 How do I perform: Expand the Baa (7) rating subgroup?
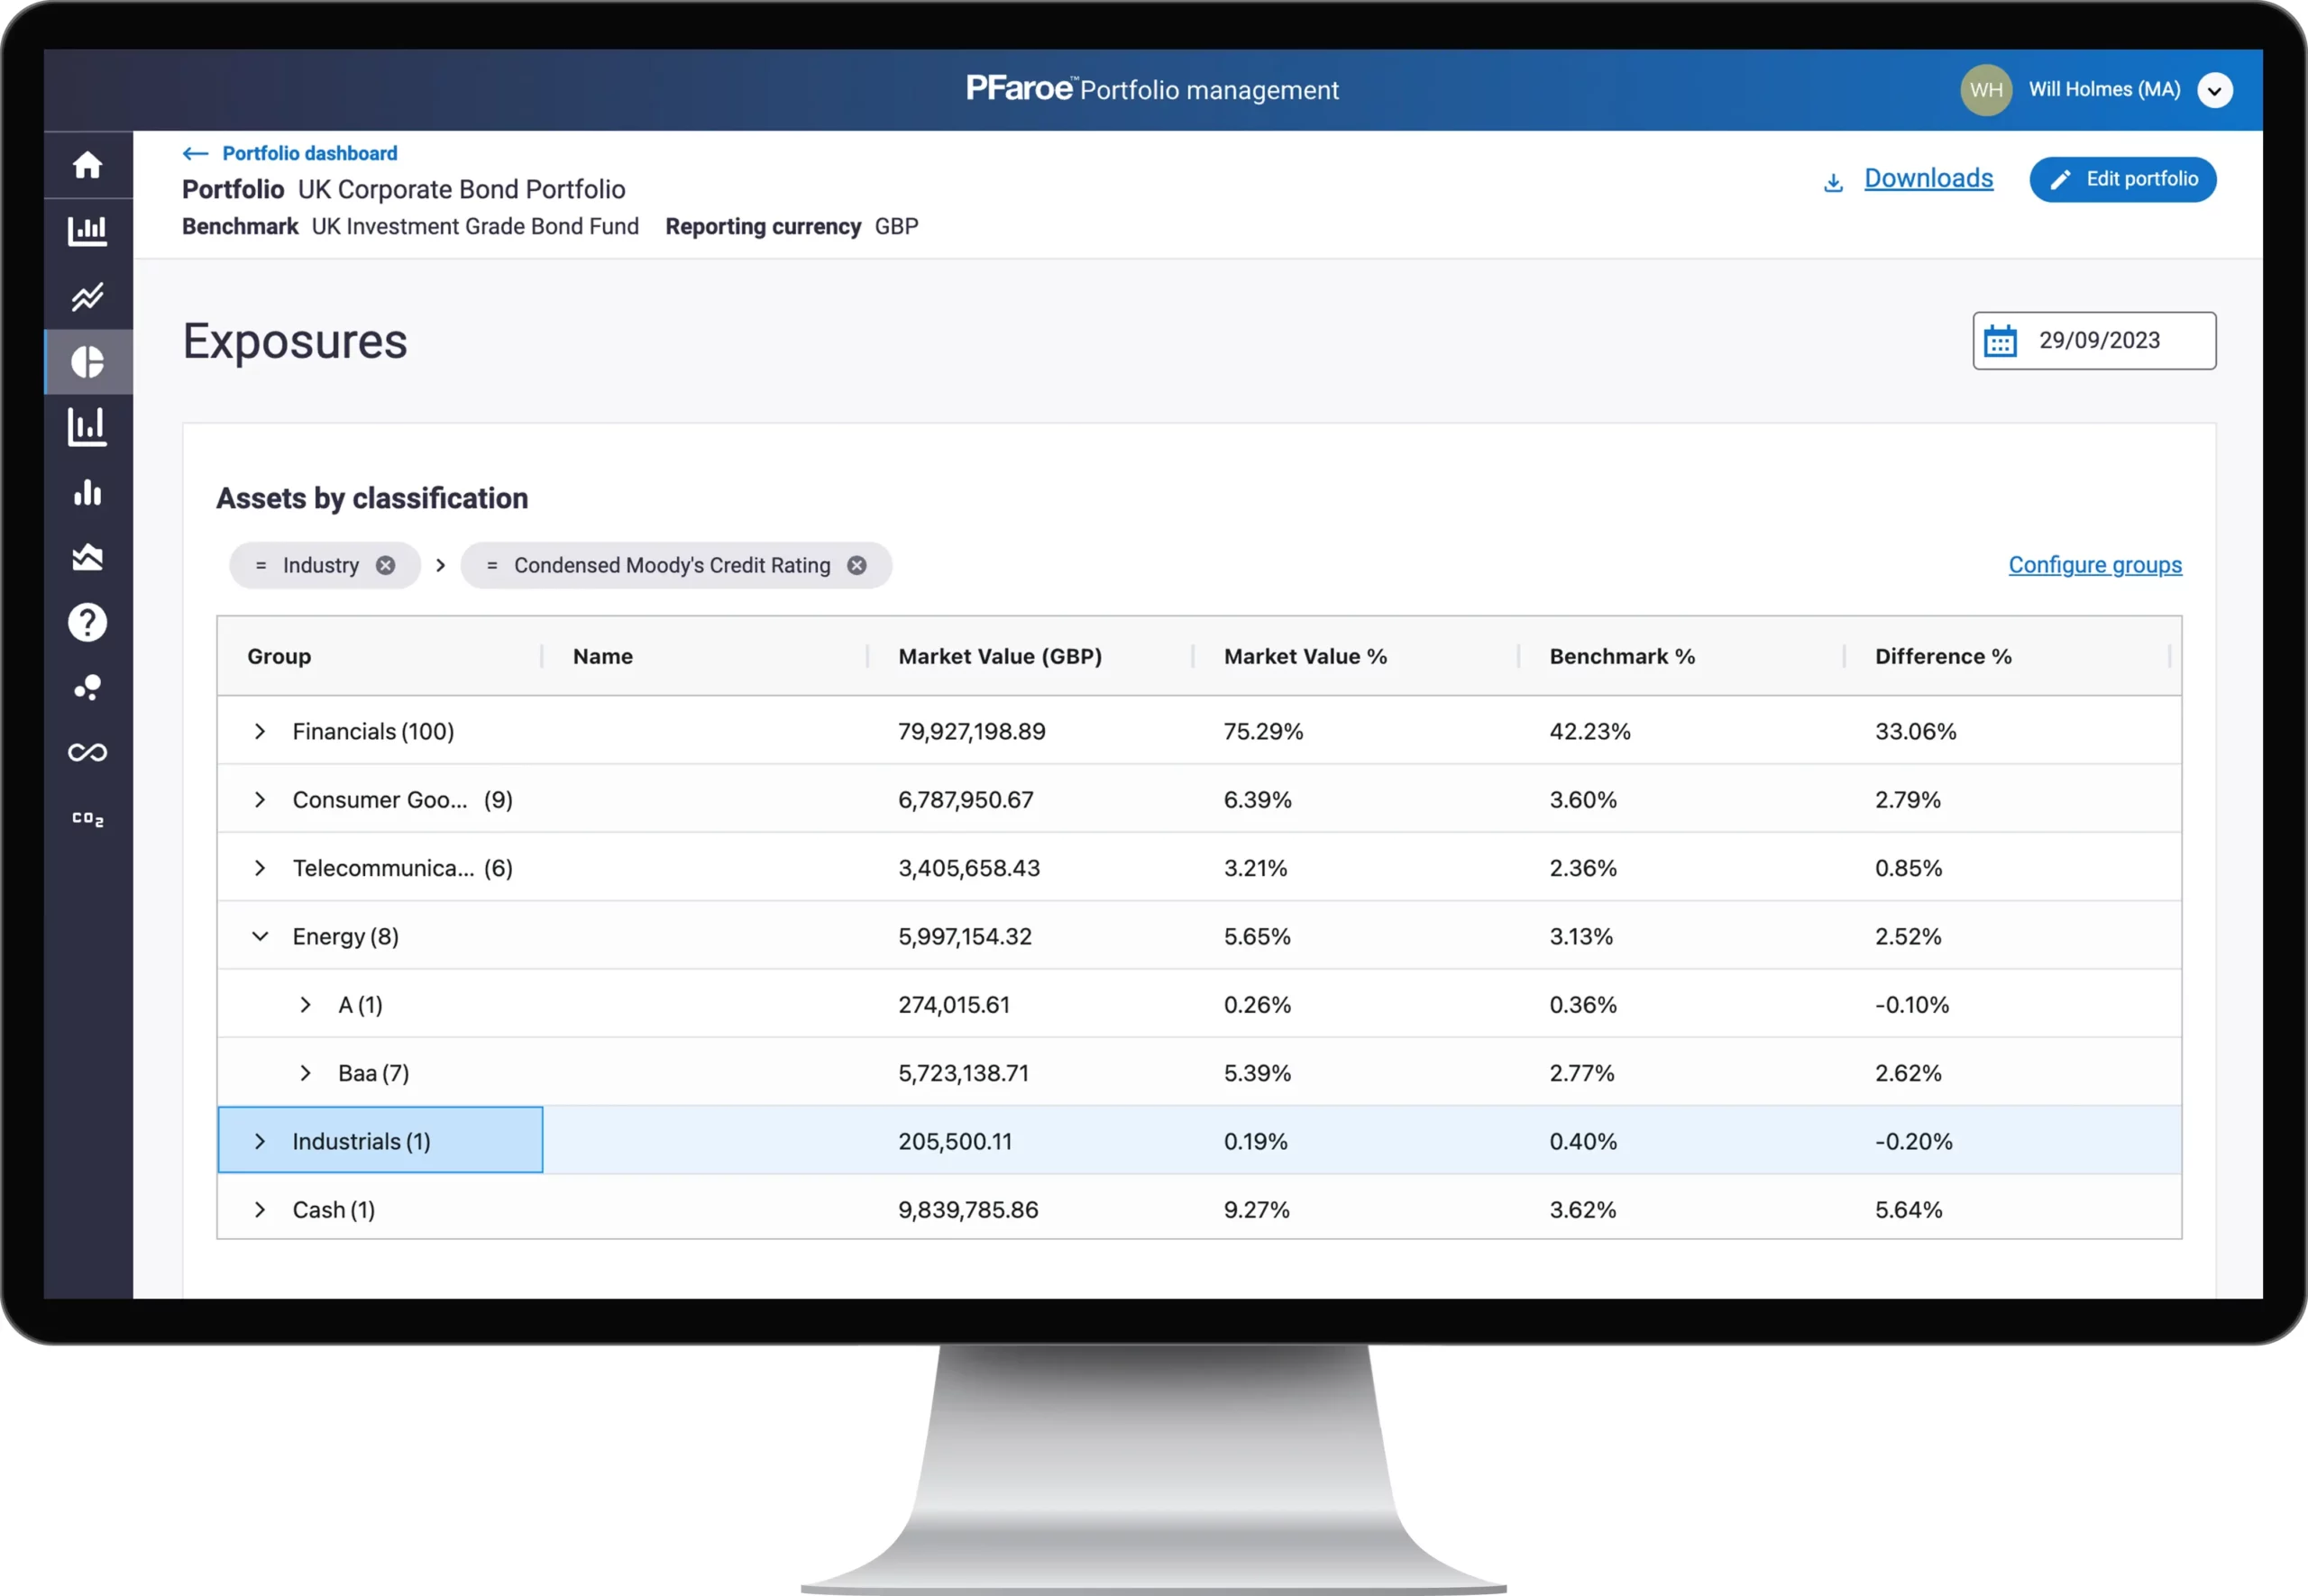305,1073
